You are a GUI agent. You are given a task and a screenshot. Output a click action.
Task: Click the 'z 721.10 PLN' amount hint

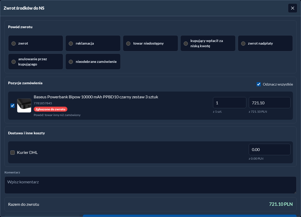click(258, 112)
